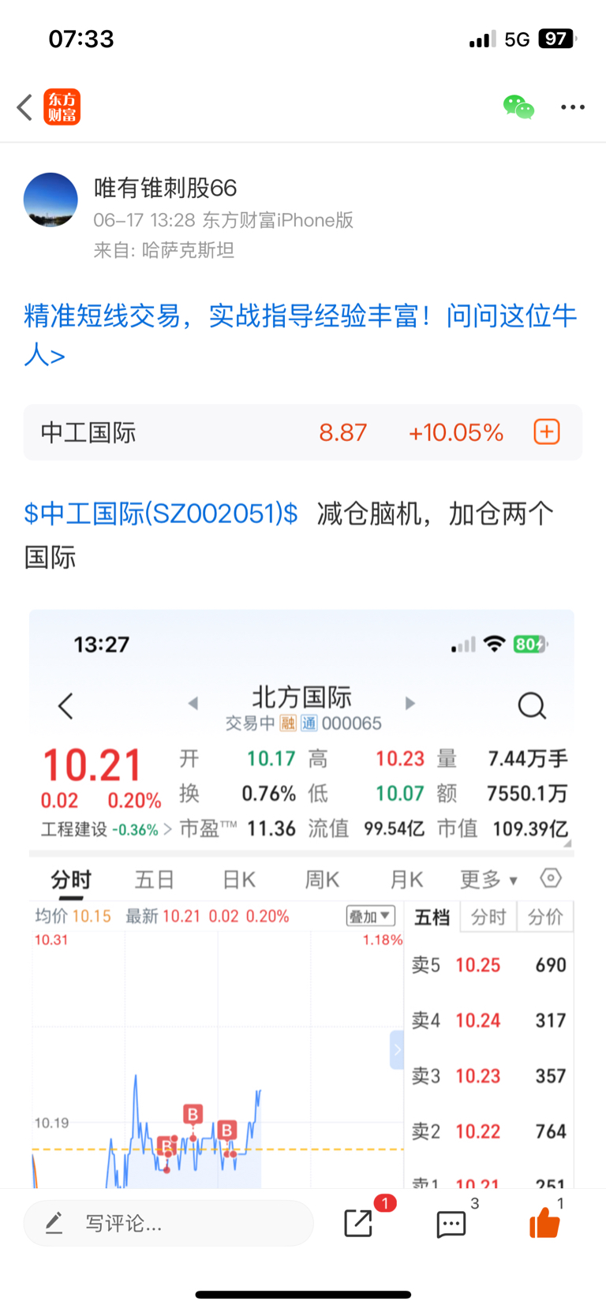This screenshot has height=1312, width=606.
Task: Share via the WeChat icon
Action: click(x=518, y=107)
